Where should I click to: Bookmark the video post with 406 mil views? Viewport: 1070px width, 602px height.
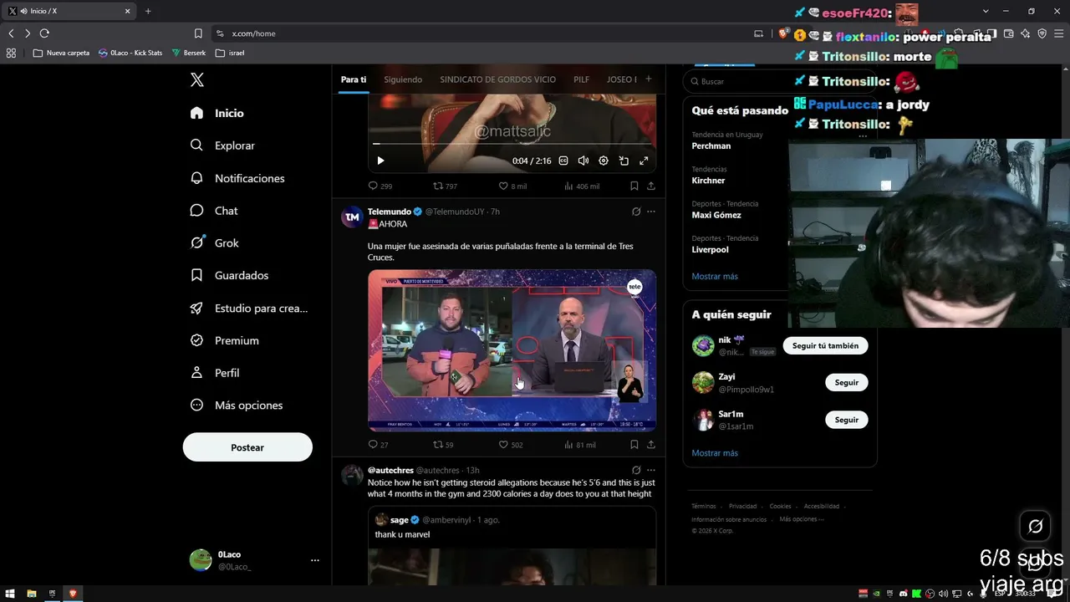[x=634, y=186]
